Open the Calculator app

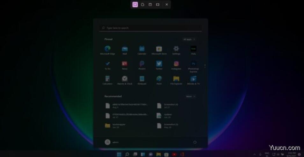[x=107, y=81]
